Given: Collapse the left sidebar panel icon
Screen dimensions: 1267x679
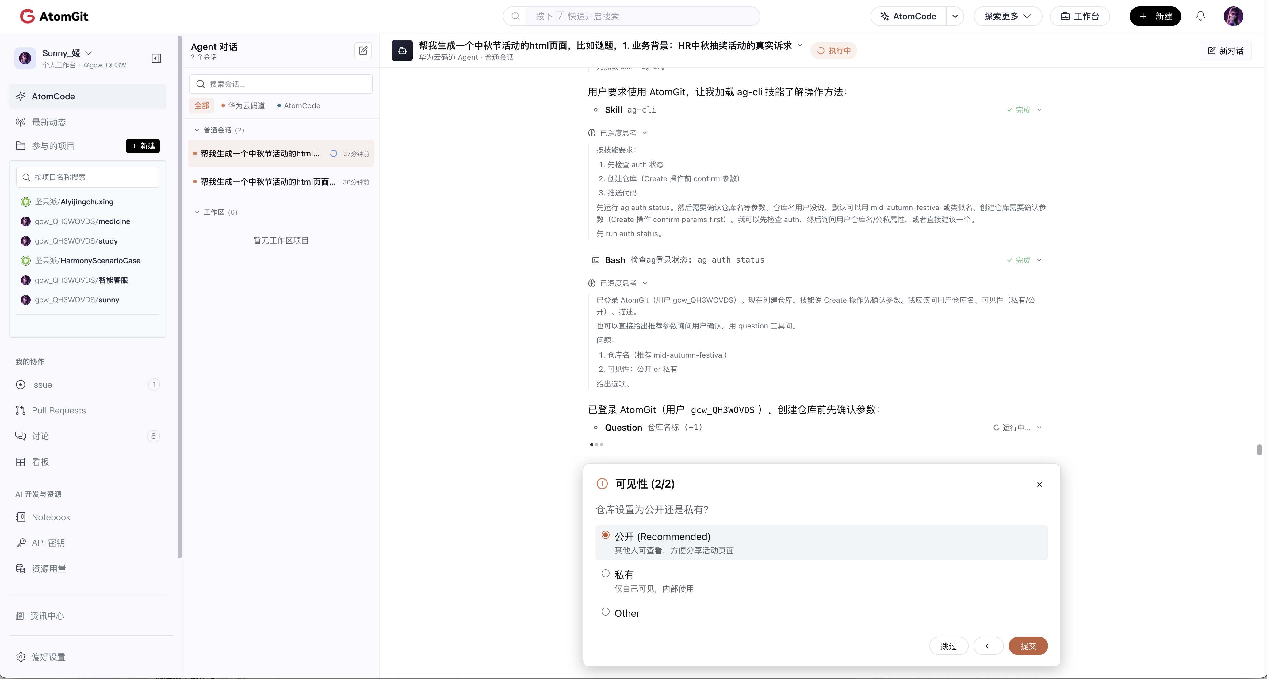Looking at the screenshot, I should click(x=156, y=58).
